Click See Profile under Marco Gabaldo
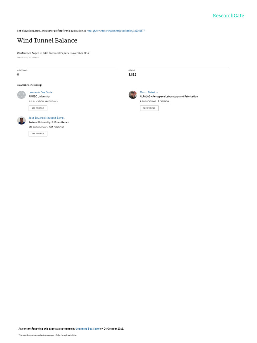 (x=149, y=108)
